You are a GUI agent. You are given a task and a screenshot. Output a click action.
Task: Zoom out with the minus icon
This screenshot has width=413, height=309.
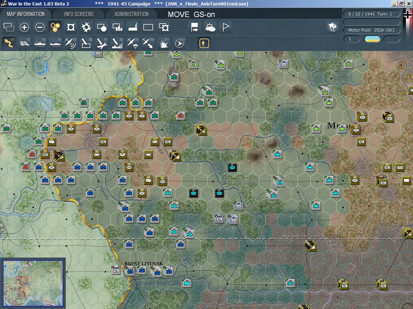pyautogui.click(x=40, y=27)
